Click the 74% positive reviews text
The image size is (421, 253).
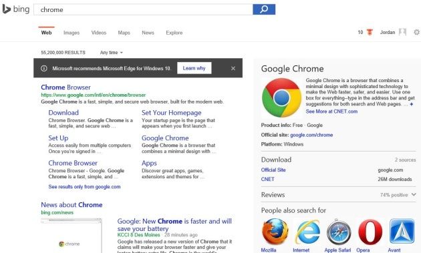coord(394,195)
